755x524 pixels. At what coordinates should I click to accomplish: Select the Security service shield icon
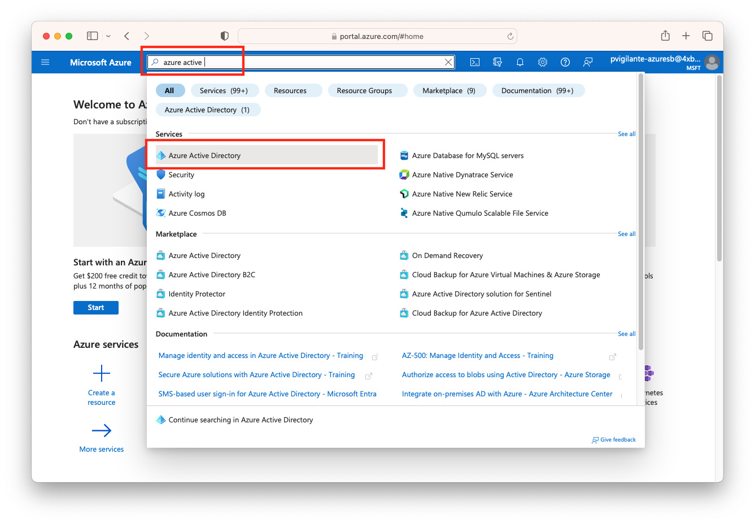pos(160,174)
